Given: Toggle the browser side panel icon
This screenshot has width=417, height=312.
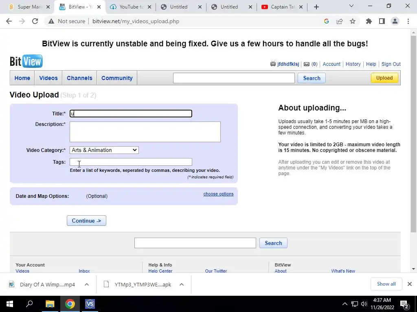Looking at the screenshot, I should point(382,21).
